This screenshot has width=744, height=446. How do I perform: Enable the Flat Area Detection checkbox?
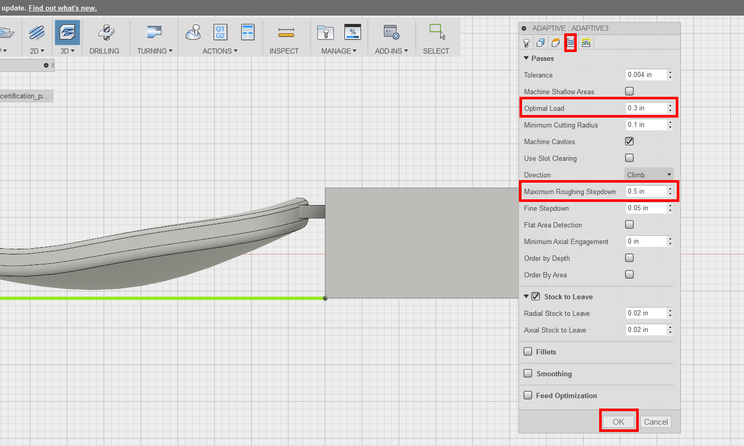(629, 225)
